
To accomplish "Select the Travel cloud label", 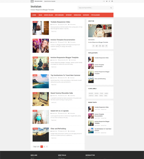I will [x=101, y=96].
